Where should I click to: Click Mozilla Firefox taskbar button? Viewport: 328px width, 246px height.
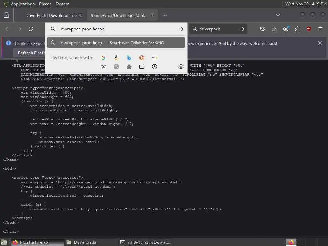(x=38, y=242)
